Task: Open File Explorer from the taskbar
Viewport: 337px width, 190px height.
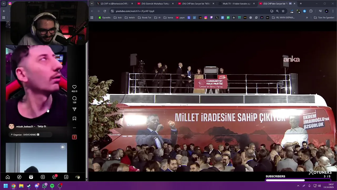Action: pyautogui.click(x=21, y=186)
